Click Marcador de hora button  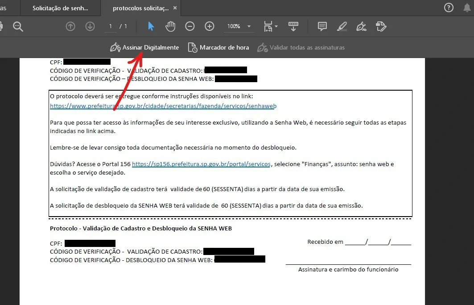[x=218, y=47]
